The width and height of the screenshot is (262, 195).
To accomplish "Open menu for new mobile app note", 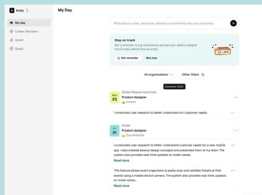I will tap(233, 145).
